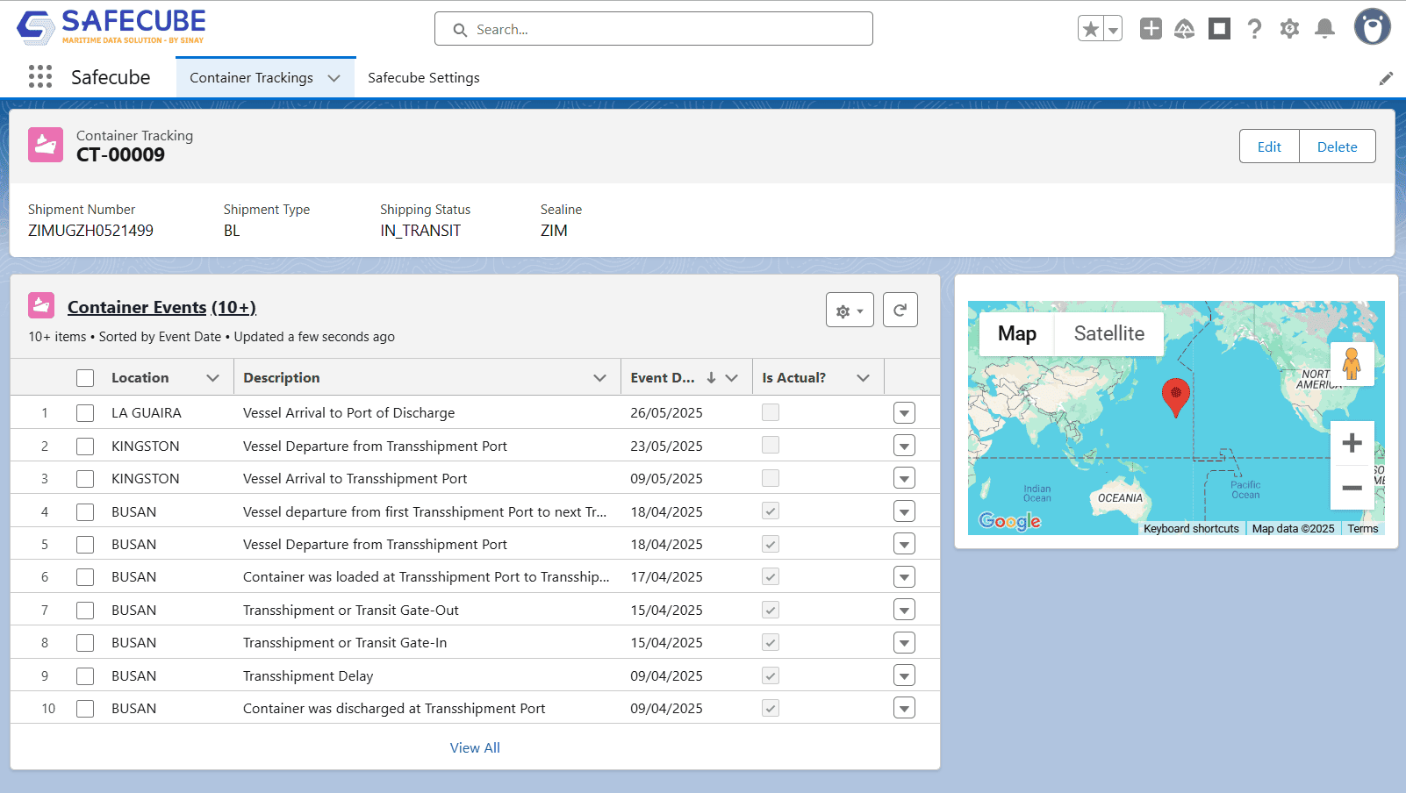Open the App Launcher dots grid
This screenshot has width=1406, height=793.
(40, 77)
